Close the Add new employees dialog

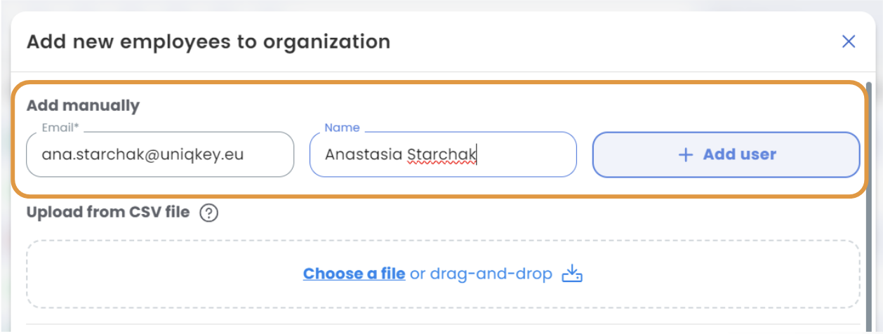(x=849, y=42)
